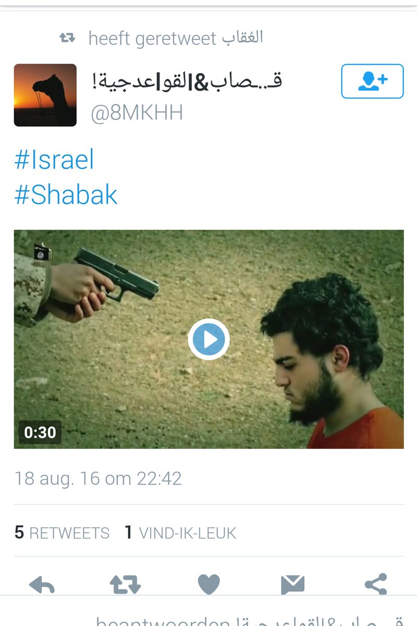
Task: Open the embedded video thumbnail
Action: pos(208,339)
